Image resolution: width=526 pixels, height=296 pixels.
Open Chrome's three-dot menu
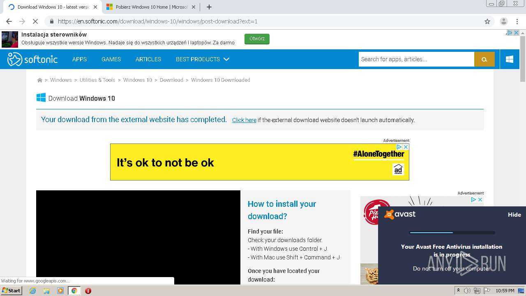click(517, 21)
